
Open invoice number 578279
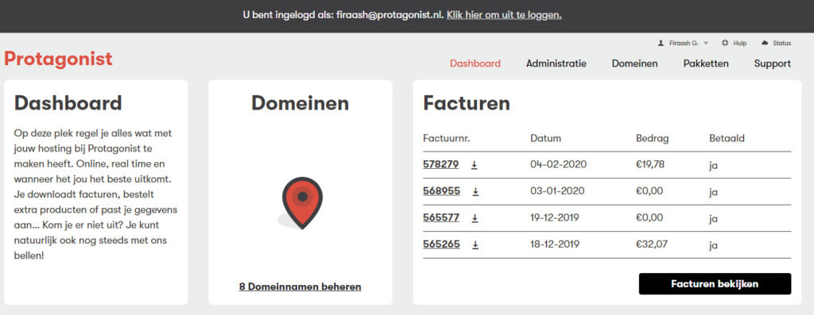(440, 165)
